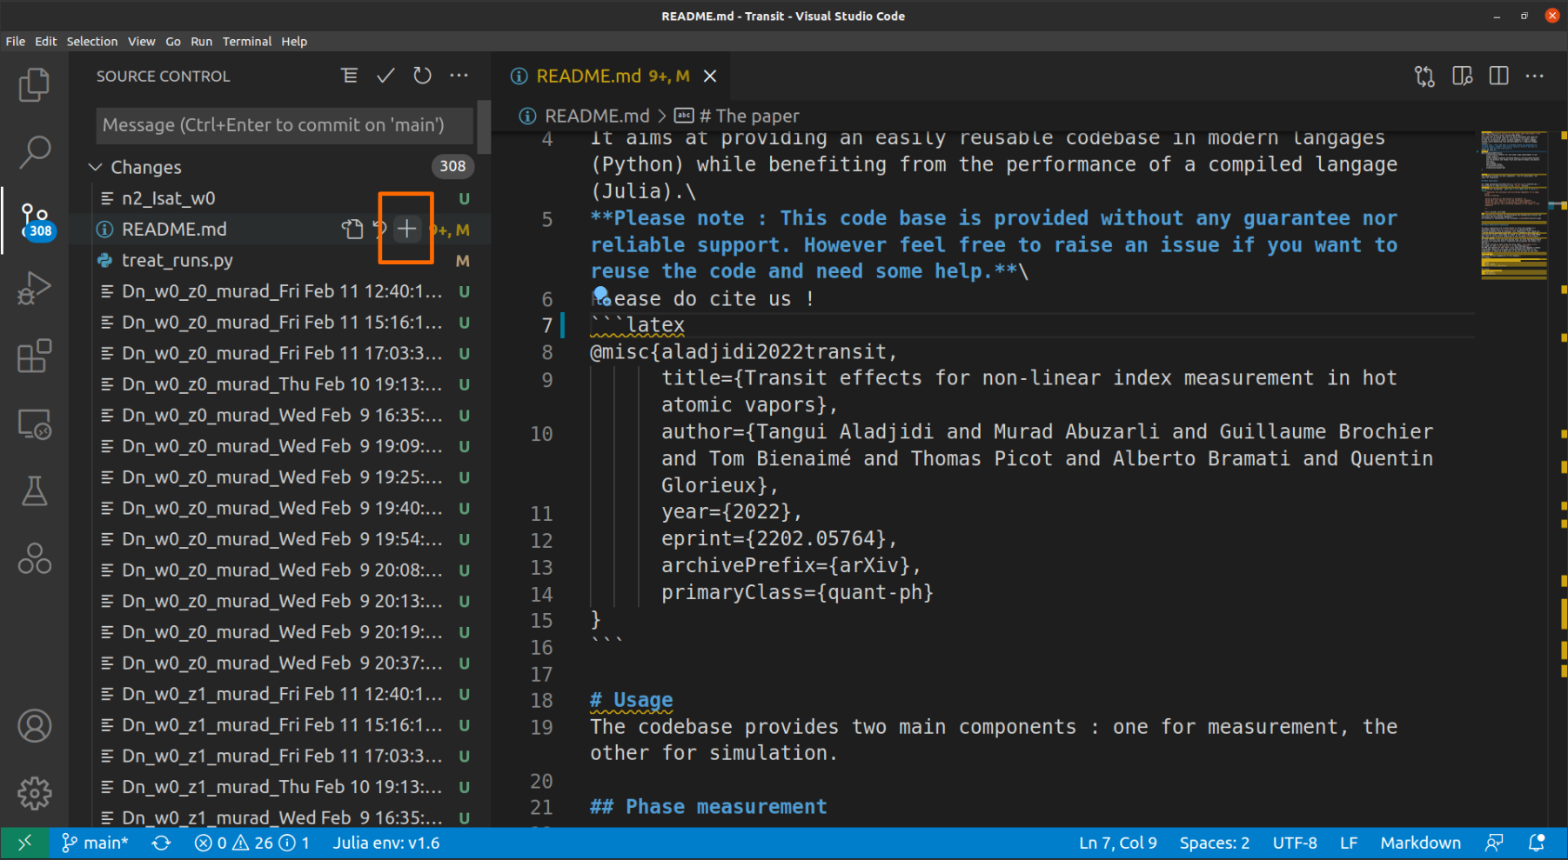Stage changes for README.md with plus icon
Image resolution: width=1568 pixels, height=860 pixels.
click(x=406, y=230)
